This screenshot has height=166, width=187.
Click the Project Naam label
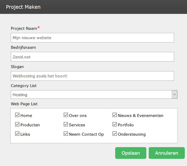(24, 29)
